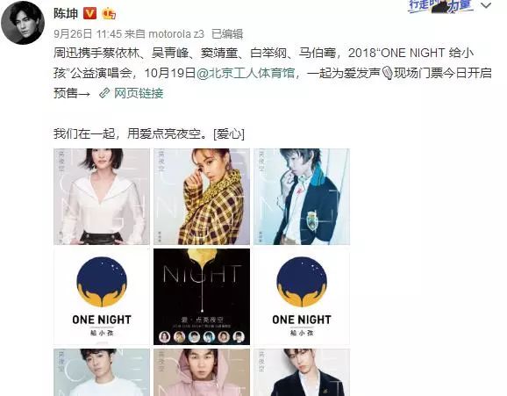Open the navy blazer poster thumbnail
This screenshot has width=507, height=396.
302,197
